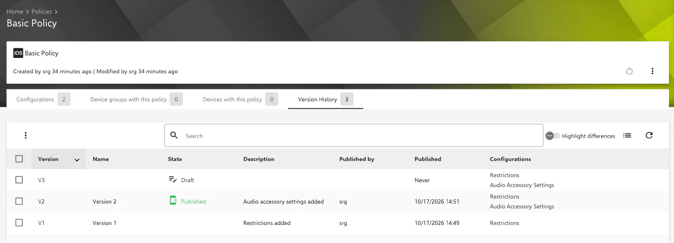Click the name Version 2

pos(104,201)
